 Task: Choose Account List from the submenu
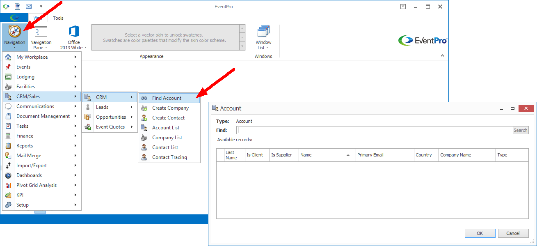tap(169, 128)
